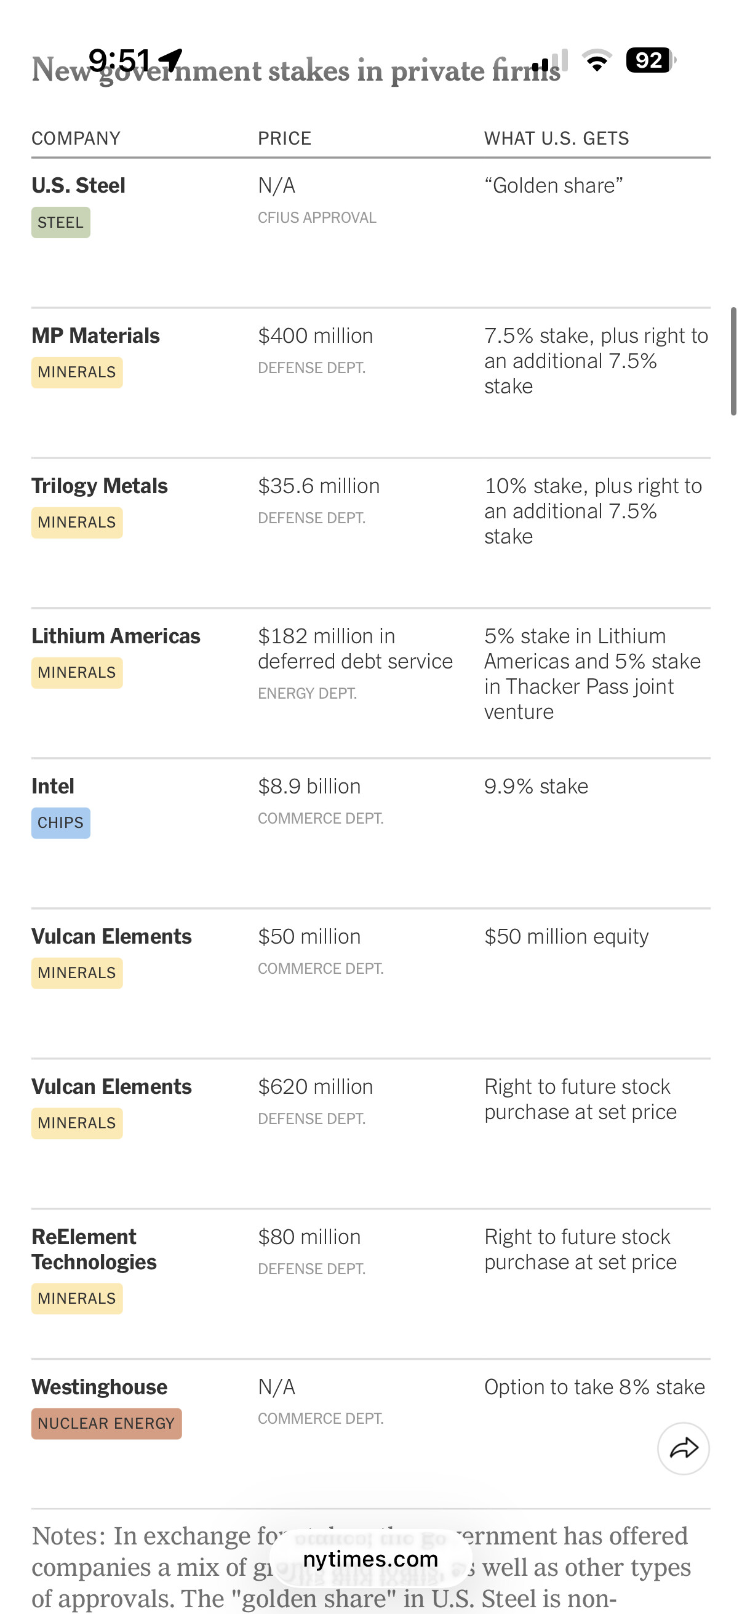Tap the nytimes.com address pill
Viewport: 742px width, 1614px height.
point(370,1558)
